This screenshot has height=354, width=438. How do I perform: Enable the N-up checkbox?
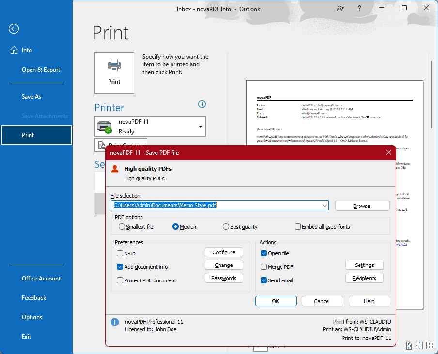(x=120, y=253)
